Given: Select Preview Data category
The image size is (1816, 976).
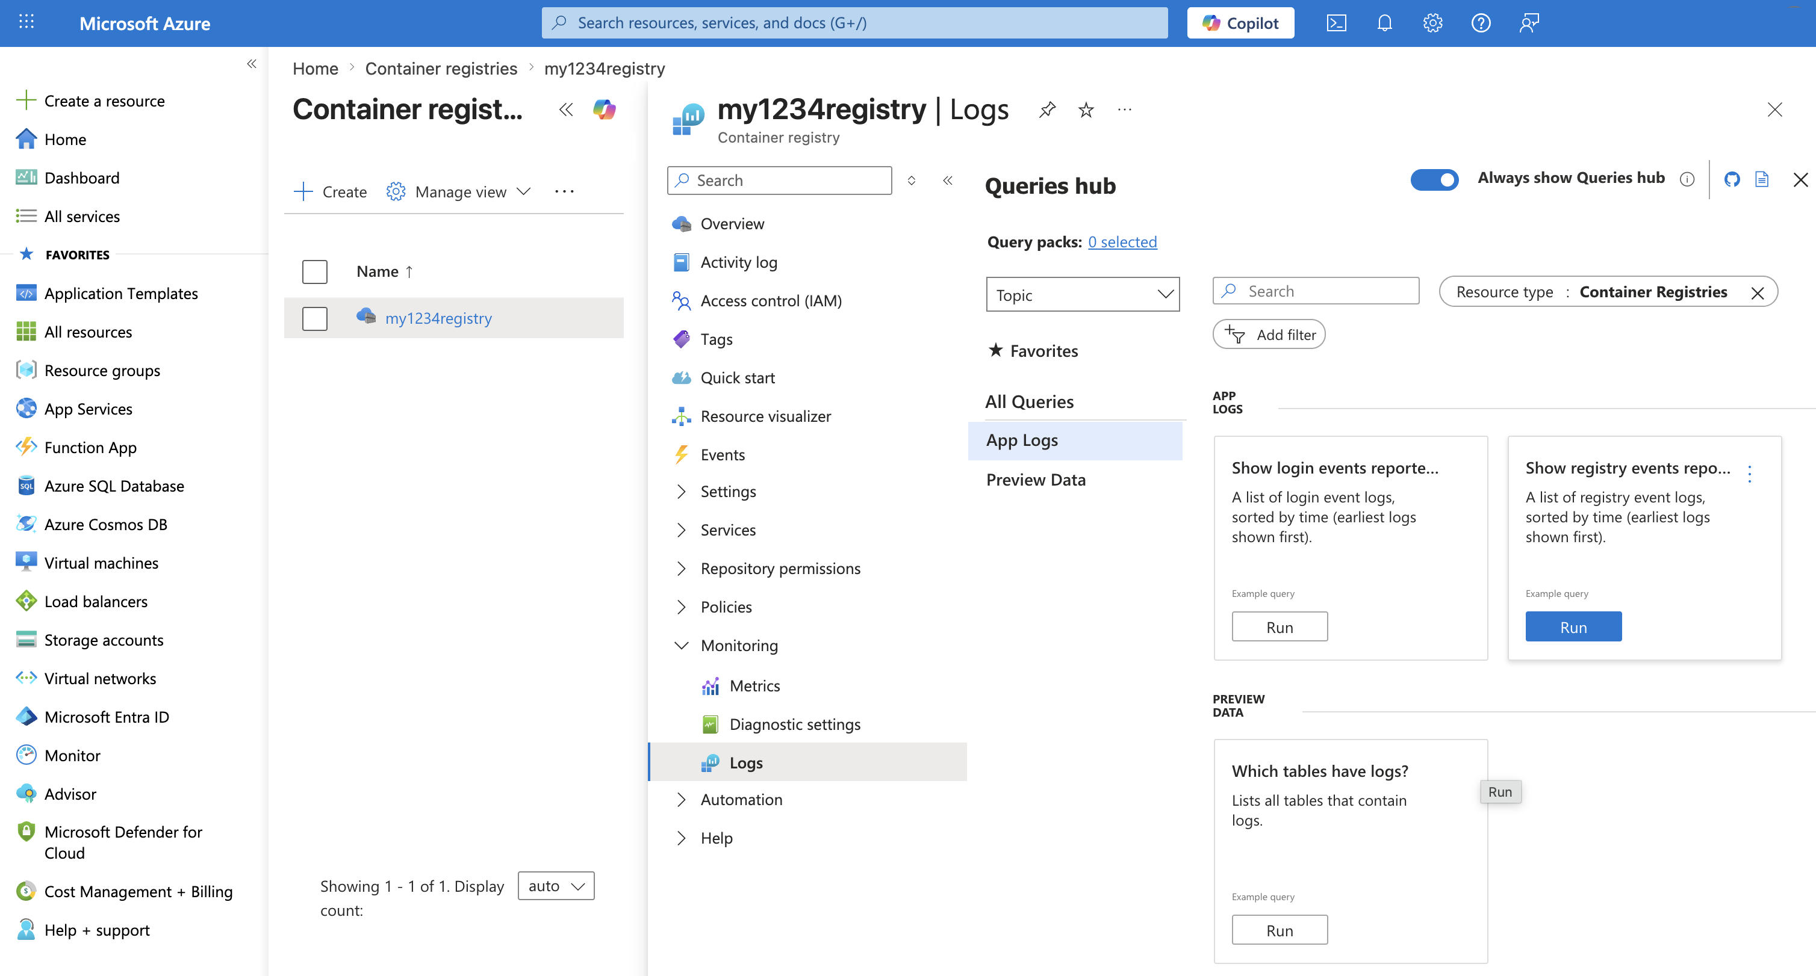Looking at the screenshot, I should 1035,480.
